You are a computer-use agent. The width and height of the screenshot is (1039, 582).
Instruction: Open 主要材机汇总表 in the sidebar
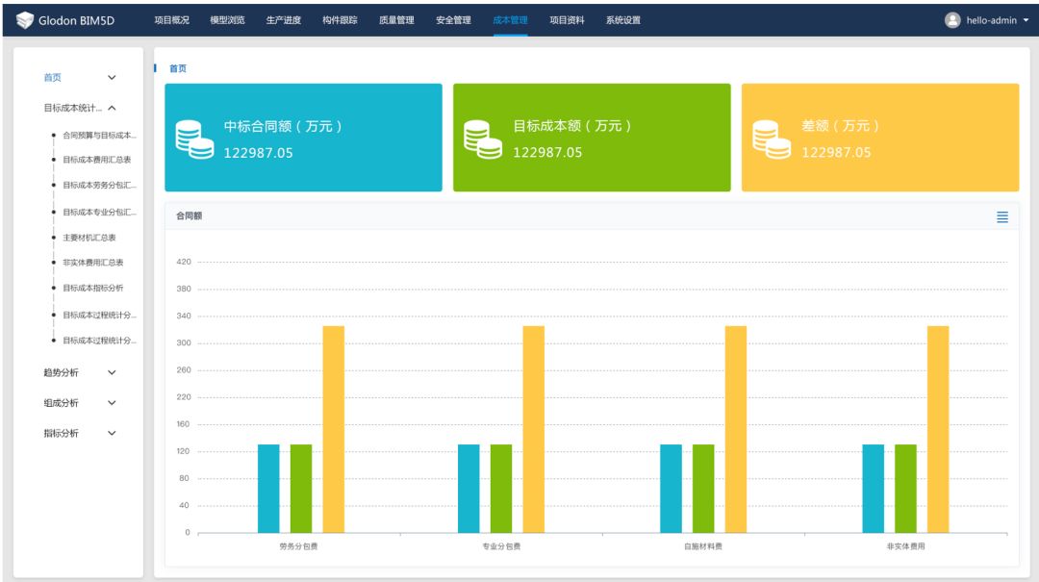tap(89, 238)
